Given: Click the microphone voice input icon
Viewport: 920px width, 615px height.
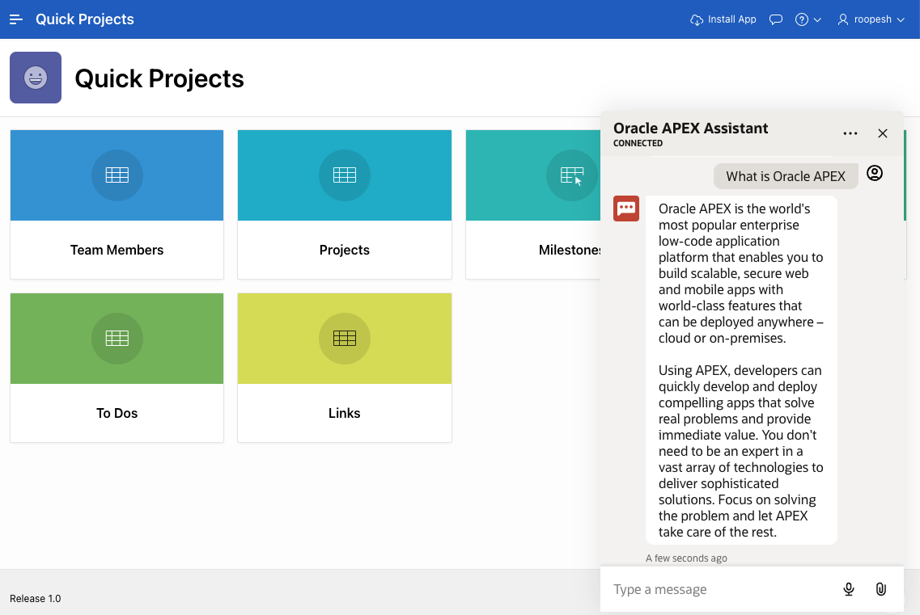Looking at the screenshot, I should (x=849, y=589).
